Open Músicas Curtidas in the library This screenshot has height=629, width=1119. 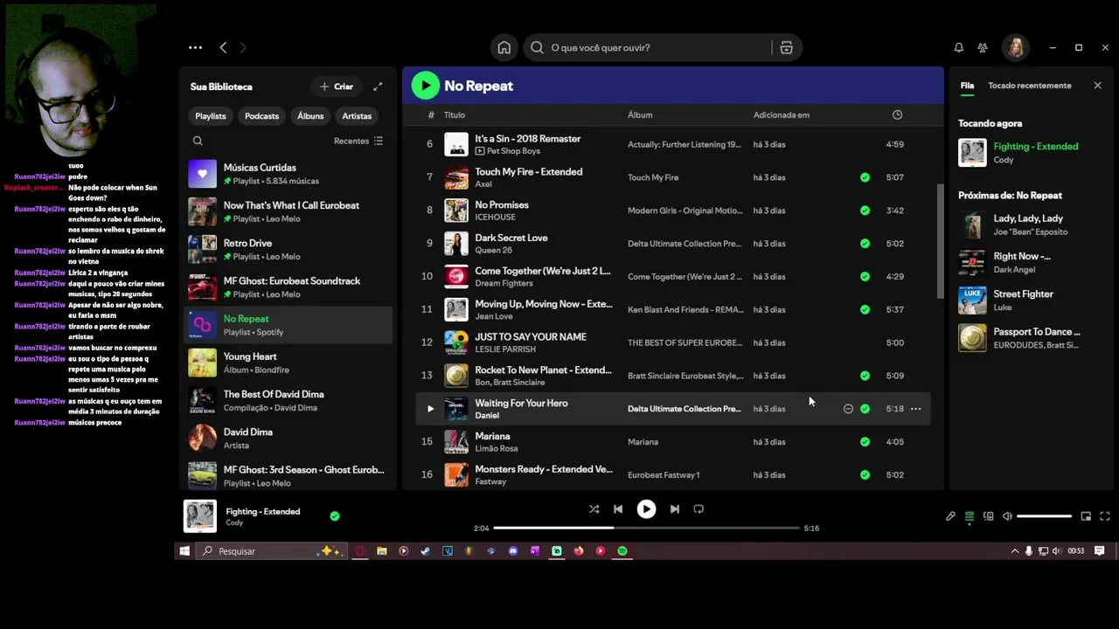tap(288, 174)
